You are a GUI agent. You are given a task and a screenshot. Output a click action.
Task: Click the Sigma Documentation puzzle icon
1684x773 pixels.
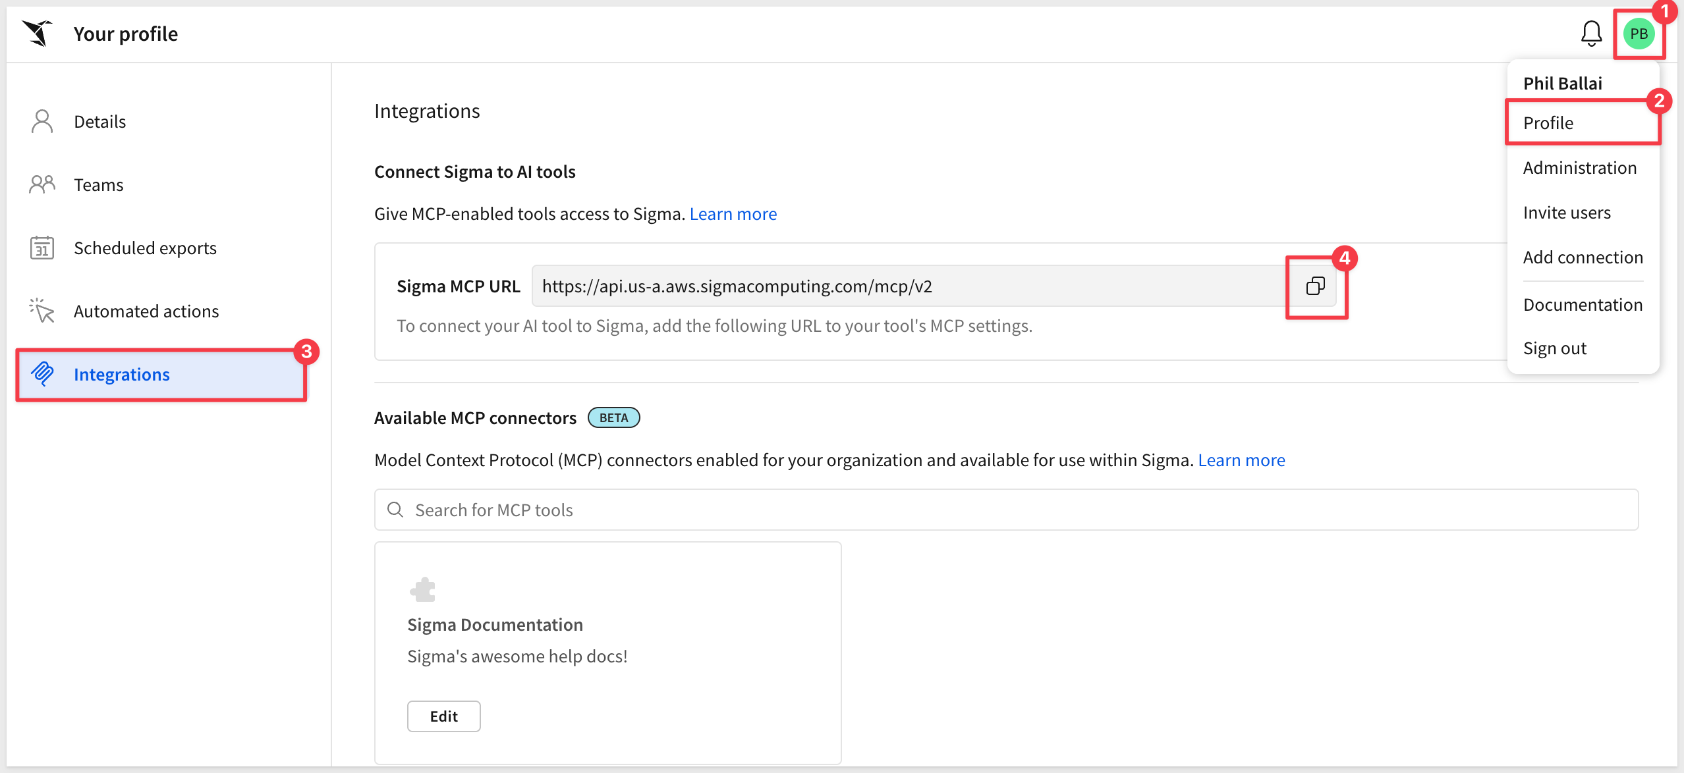(423, 589)
